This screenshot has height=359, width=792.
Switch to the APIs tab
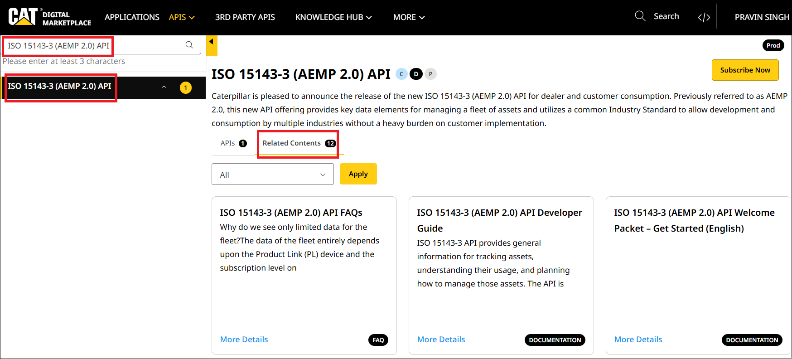click(233, 143)
